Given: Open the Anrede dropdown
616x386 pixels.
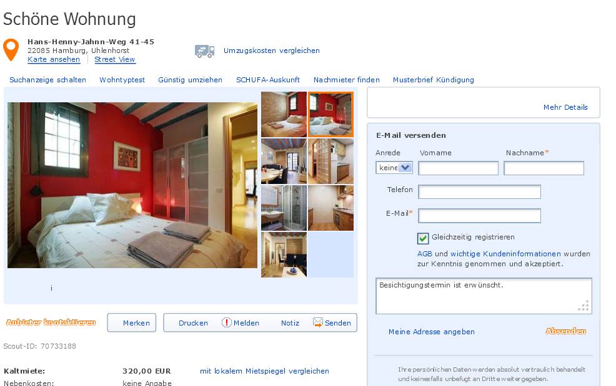Looking at the screenshot, I should [x=394, y=168].
